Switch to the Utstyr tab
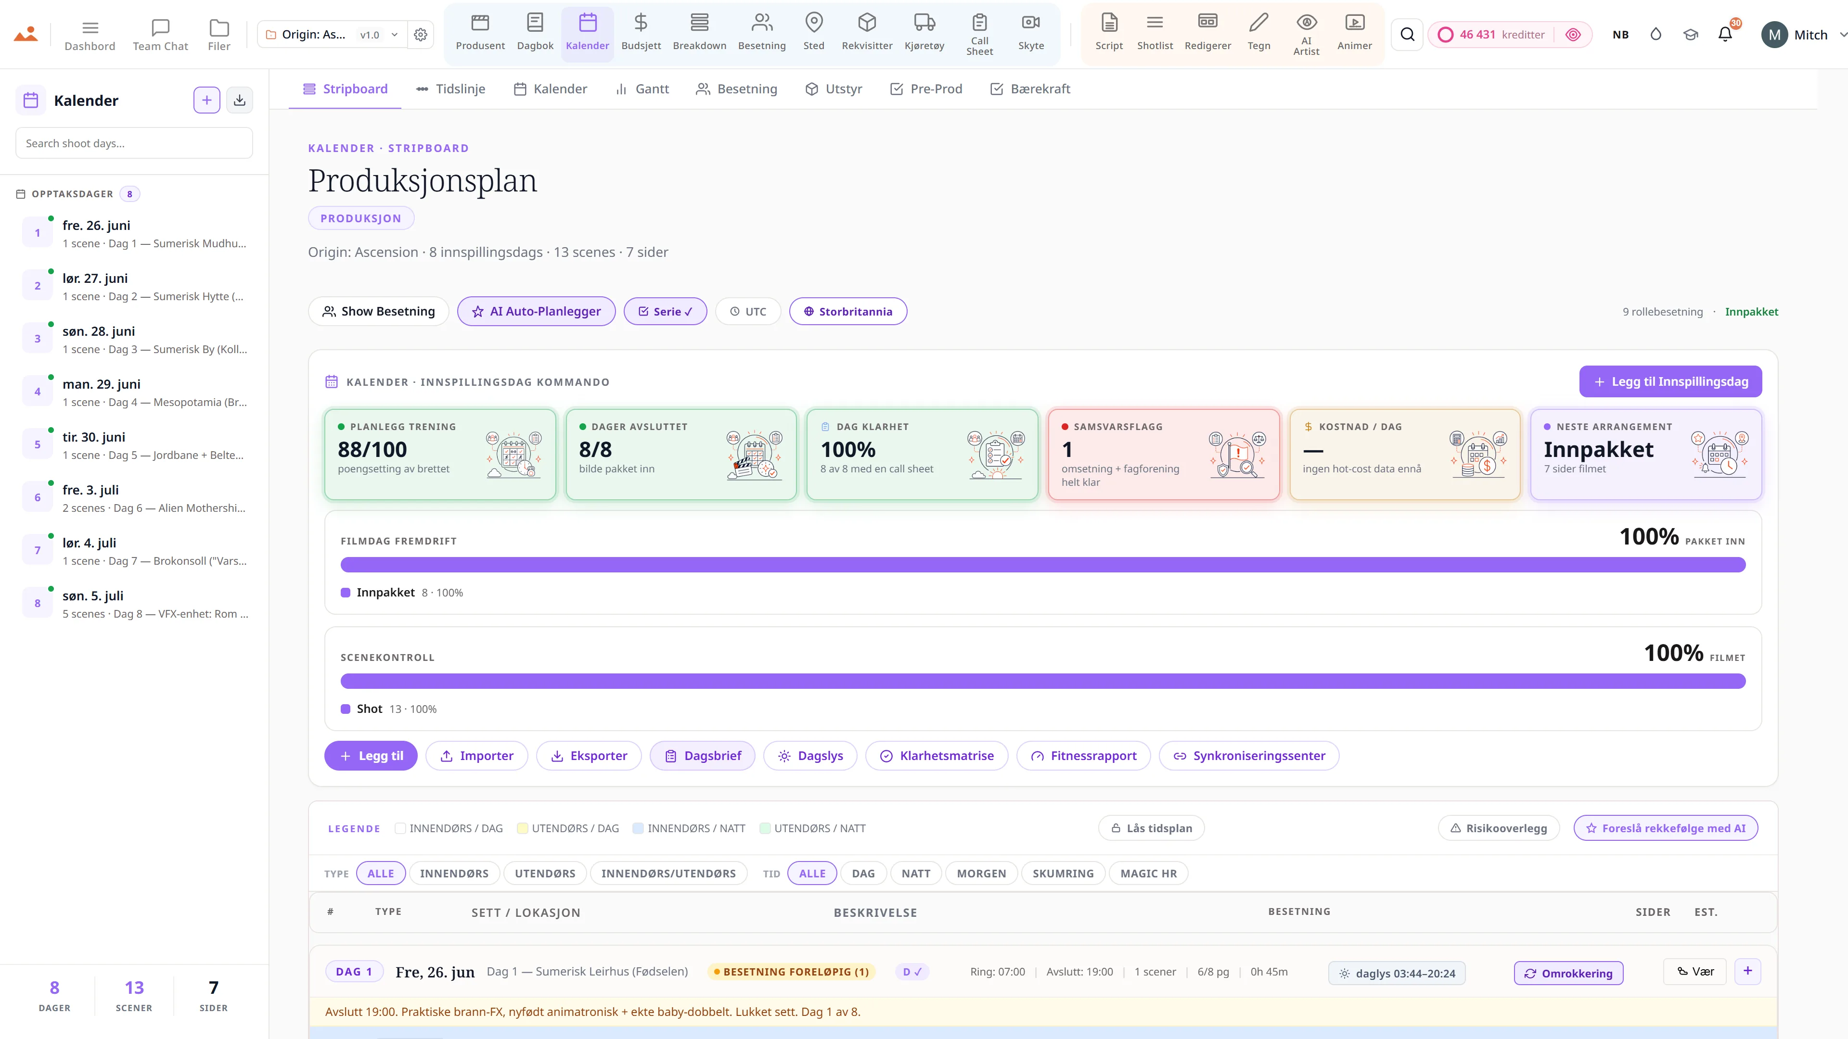 click(x=834, y=89)
